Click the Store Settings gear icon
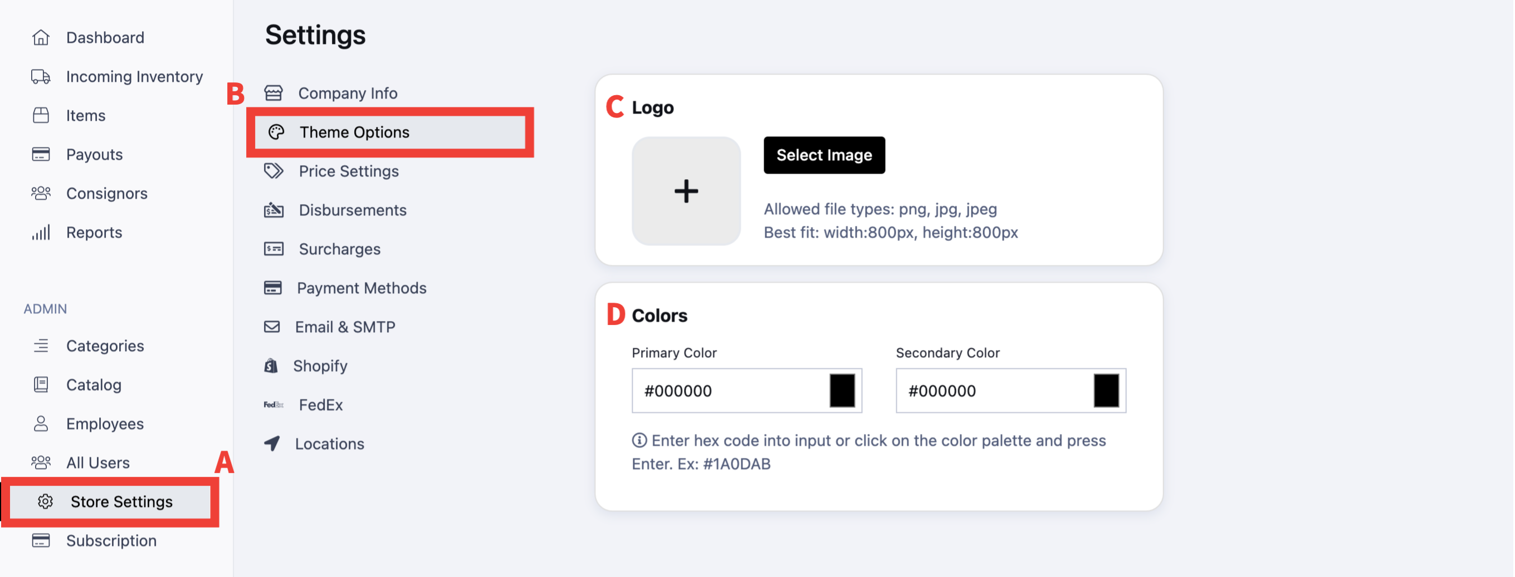The height and width of the screenshot is (577, 1515). point(45,502)
